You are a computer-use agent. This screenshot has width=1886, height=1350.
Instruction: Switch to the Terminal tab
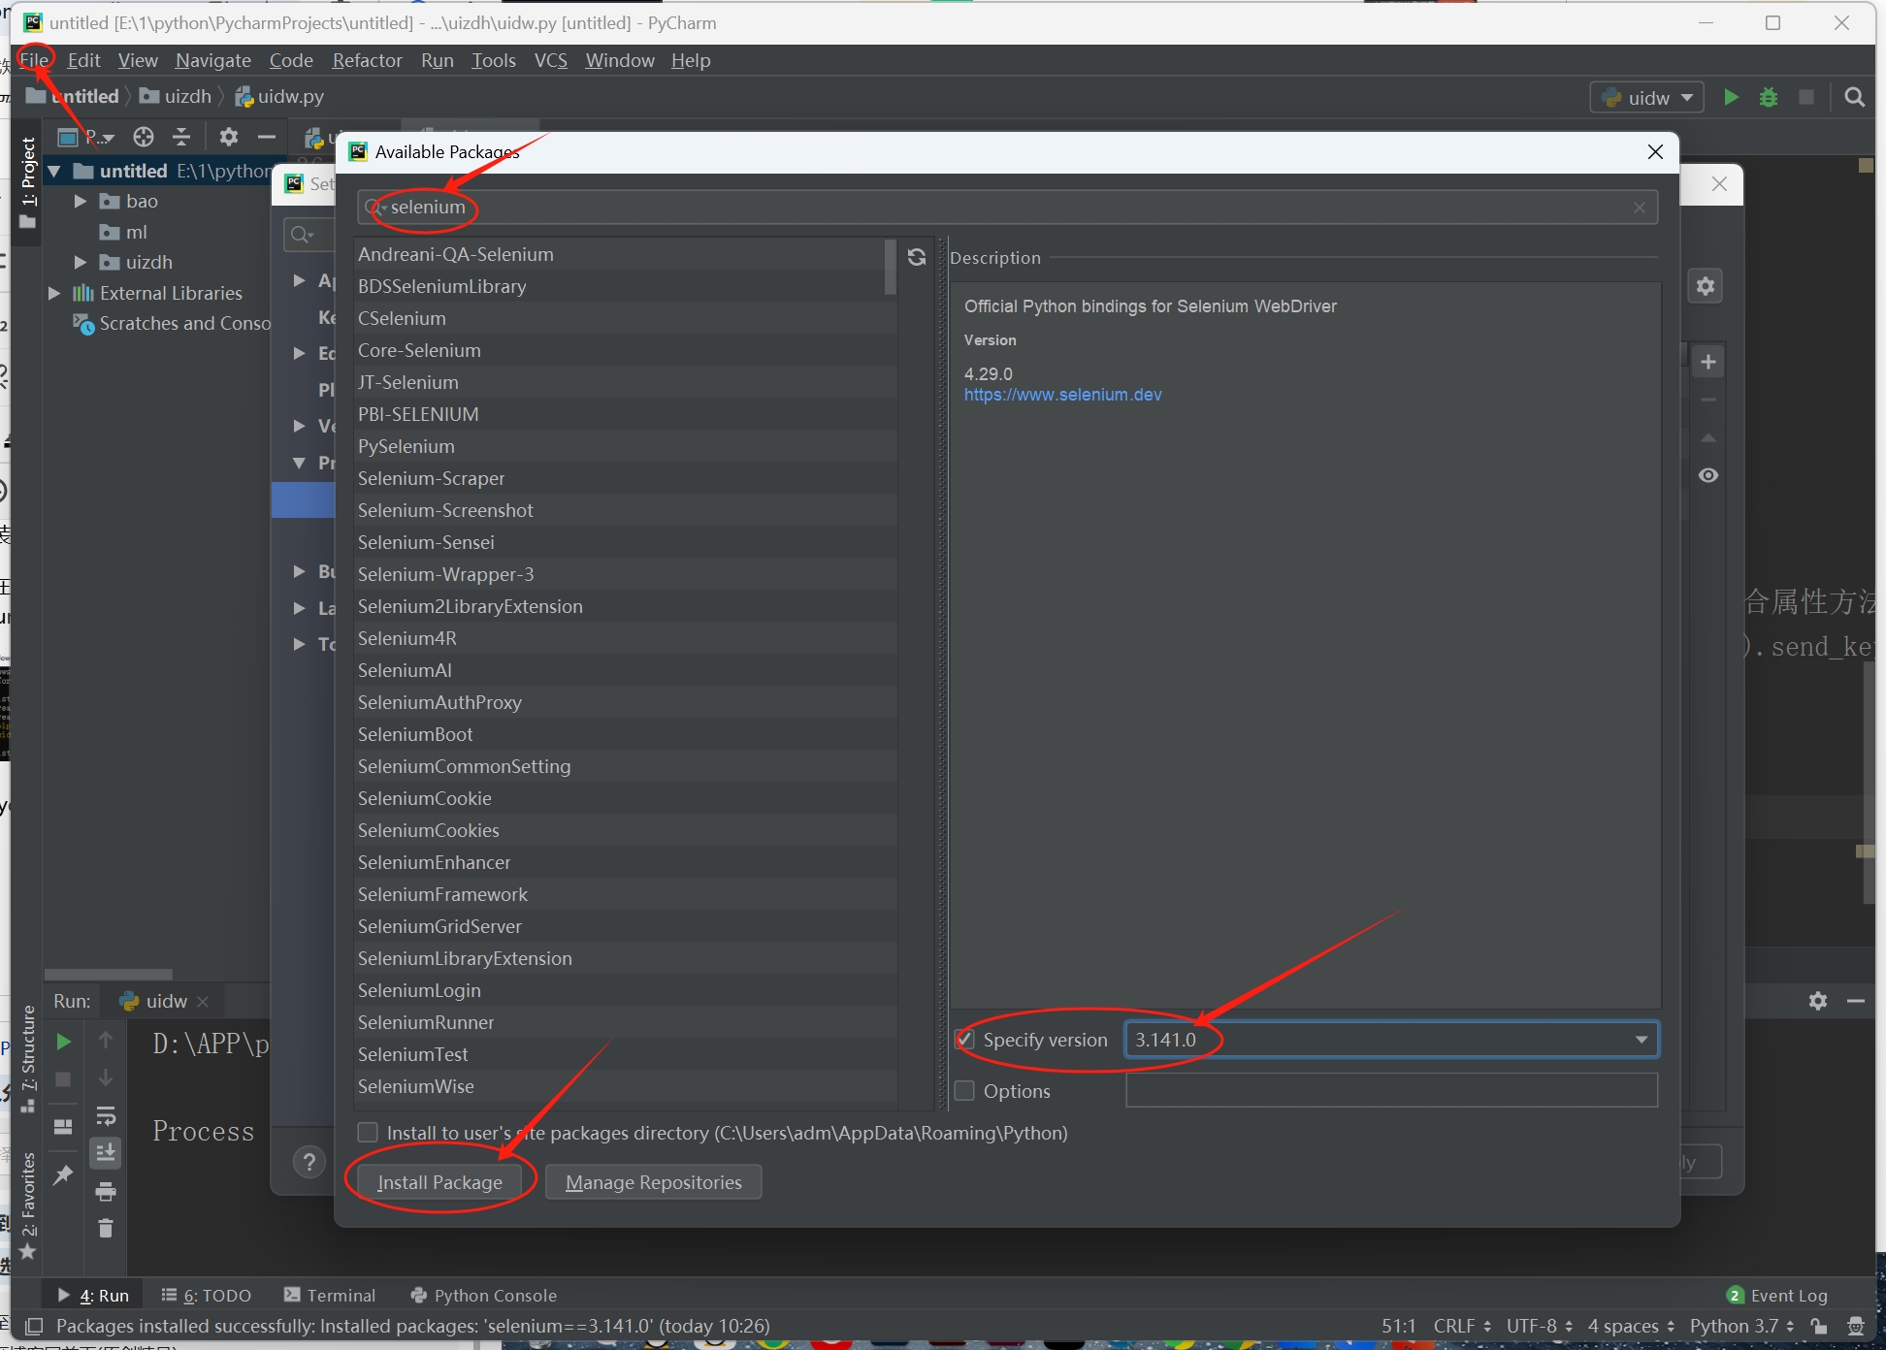(x=330, y=1296)
